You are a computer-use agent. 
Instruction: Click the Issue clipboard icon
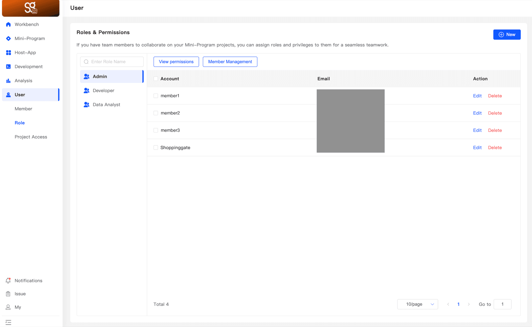pos(8,294)
